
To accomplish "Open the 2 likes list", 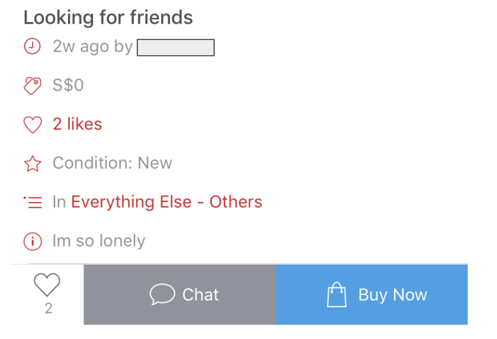I will point(77,124).
